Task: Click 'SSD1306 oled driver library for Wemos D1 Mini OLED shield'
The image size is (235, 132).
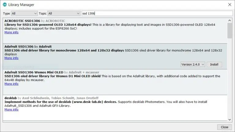Action: pyautogui.click(x=52, y=76)
